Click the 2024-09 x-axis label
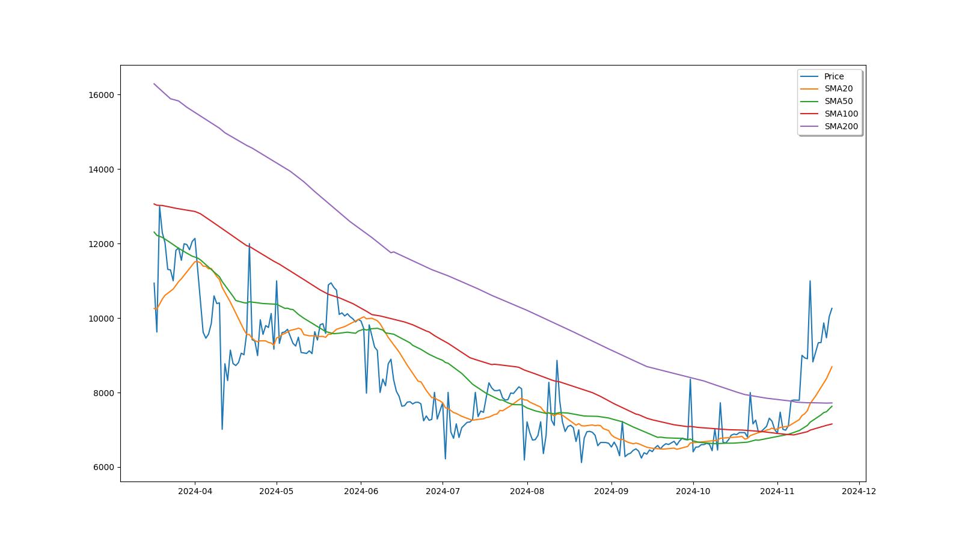The width and height of the screenshot is (962, 541). (611, 491)
